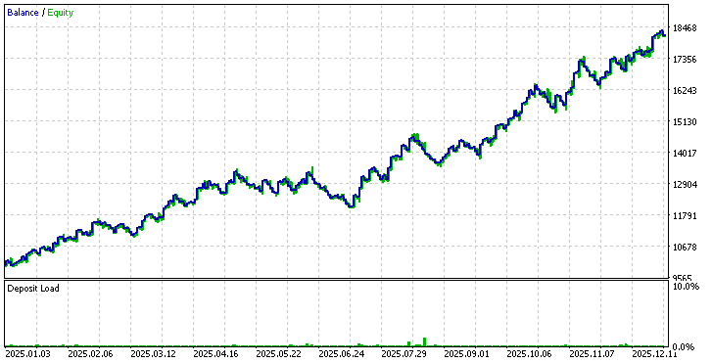Click the 16243 axis value
The width and height of the screenshot is (712, 363).
click(685, 91)
